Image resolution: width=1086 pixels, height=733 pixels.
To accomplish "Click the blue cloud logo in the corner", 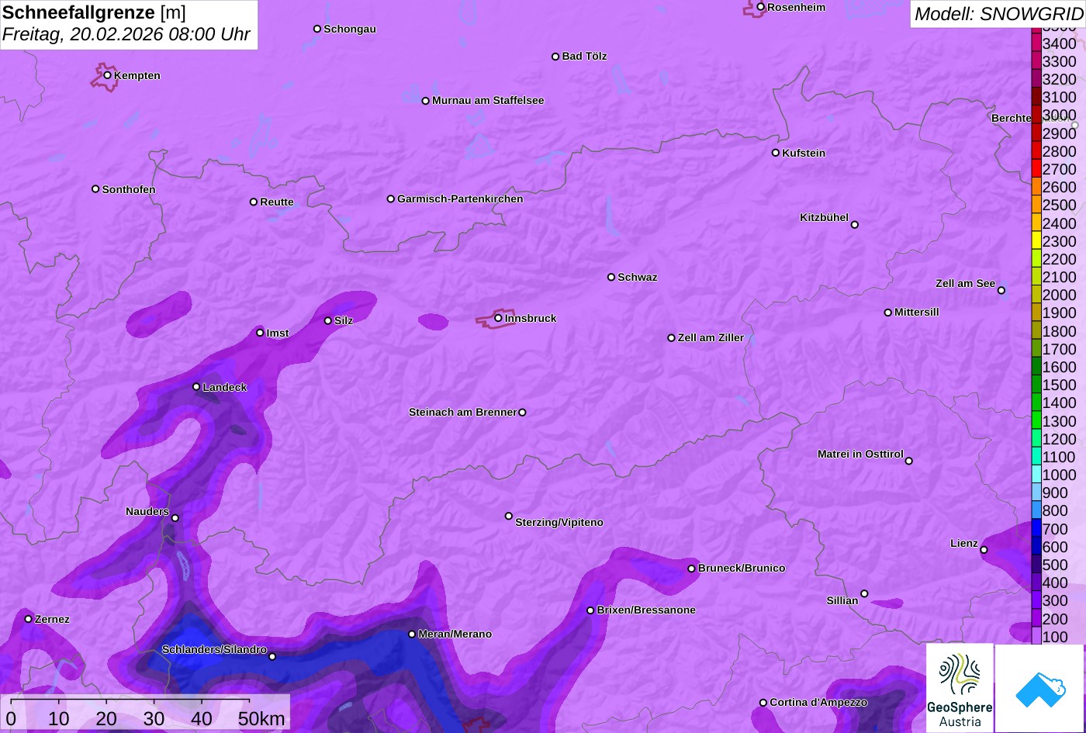I will (x=1039, y=688).
